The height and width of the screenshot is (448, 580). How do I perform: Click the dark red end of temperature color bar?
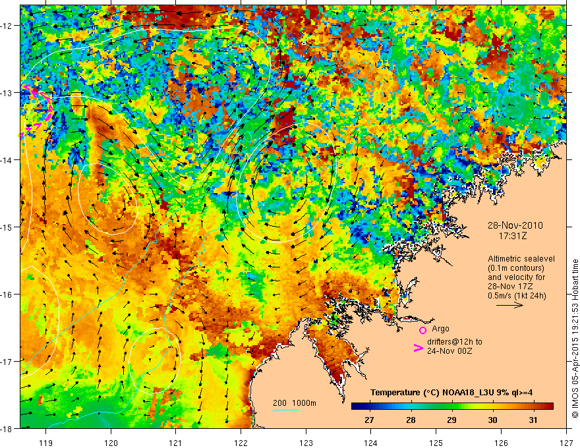(x=549, y=406)
